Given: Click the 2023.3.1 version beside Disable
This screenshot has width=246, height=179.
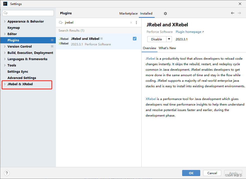Looking at the screenshot, I should [181, 39].
